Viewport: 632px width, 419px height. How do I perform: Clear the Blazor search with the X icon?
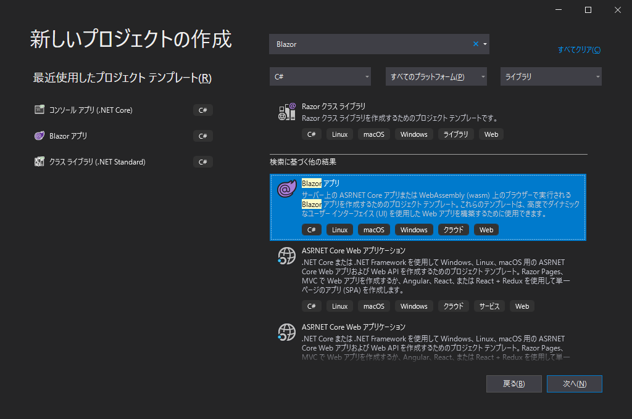pos(475,44)
